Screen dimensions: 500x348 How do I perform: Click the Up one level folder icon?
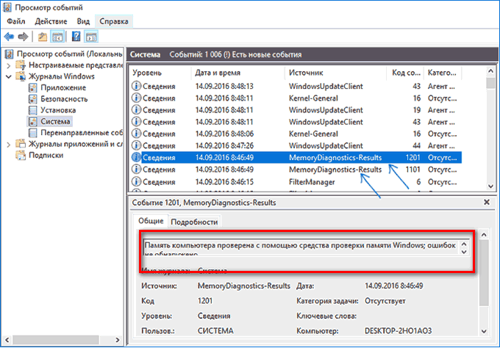(43, 36)
